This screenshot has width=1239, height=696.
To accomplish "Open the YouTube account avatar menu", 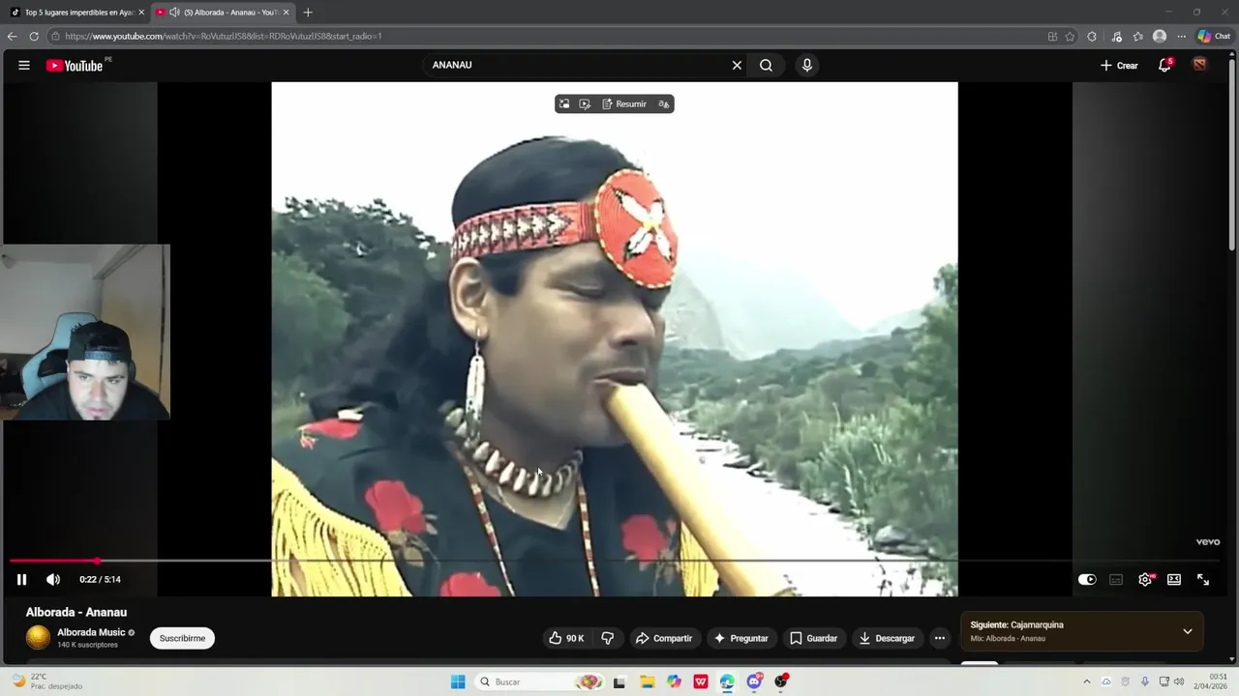I will 1199,65.
